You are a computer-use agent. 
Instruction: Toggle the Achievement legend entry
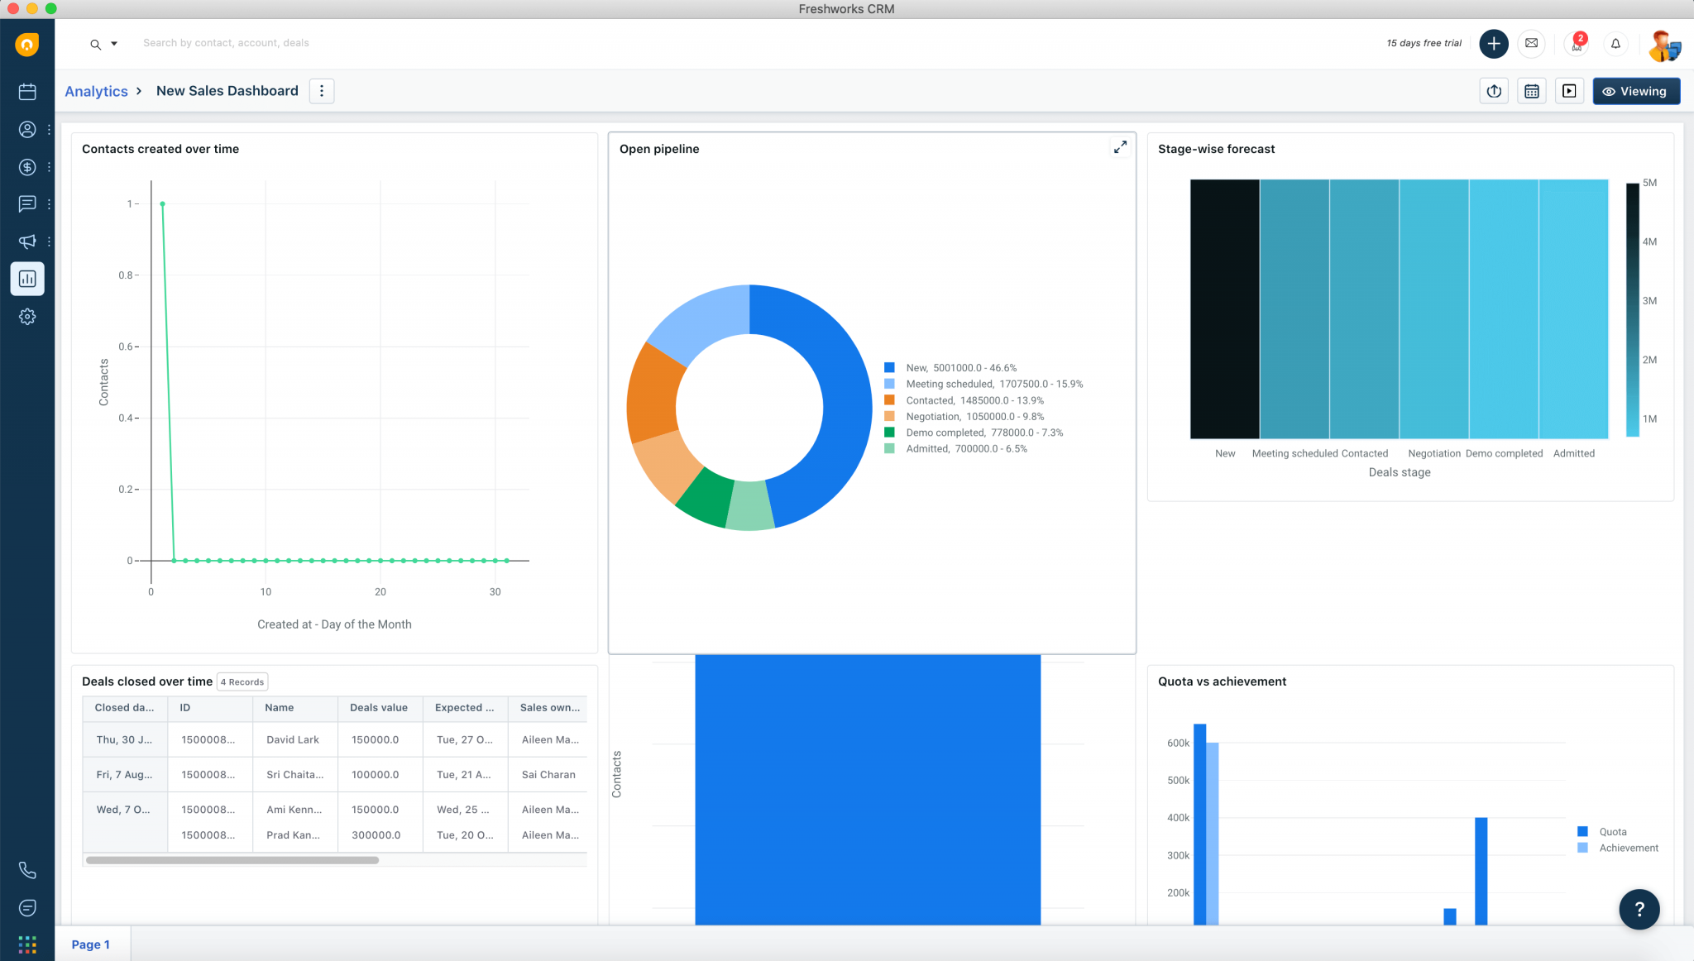(x=1629, y=848)
